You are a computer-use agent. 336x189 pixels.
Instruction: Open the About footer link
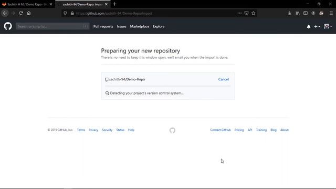pyautogui.click(x=285, y=130)
